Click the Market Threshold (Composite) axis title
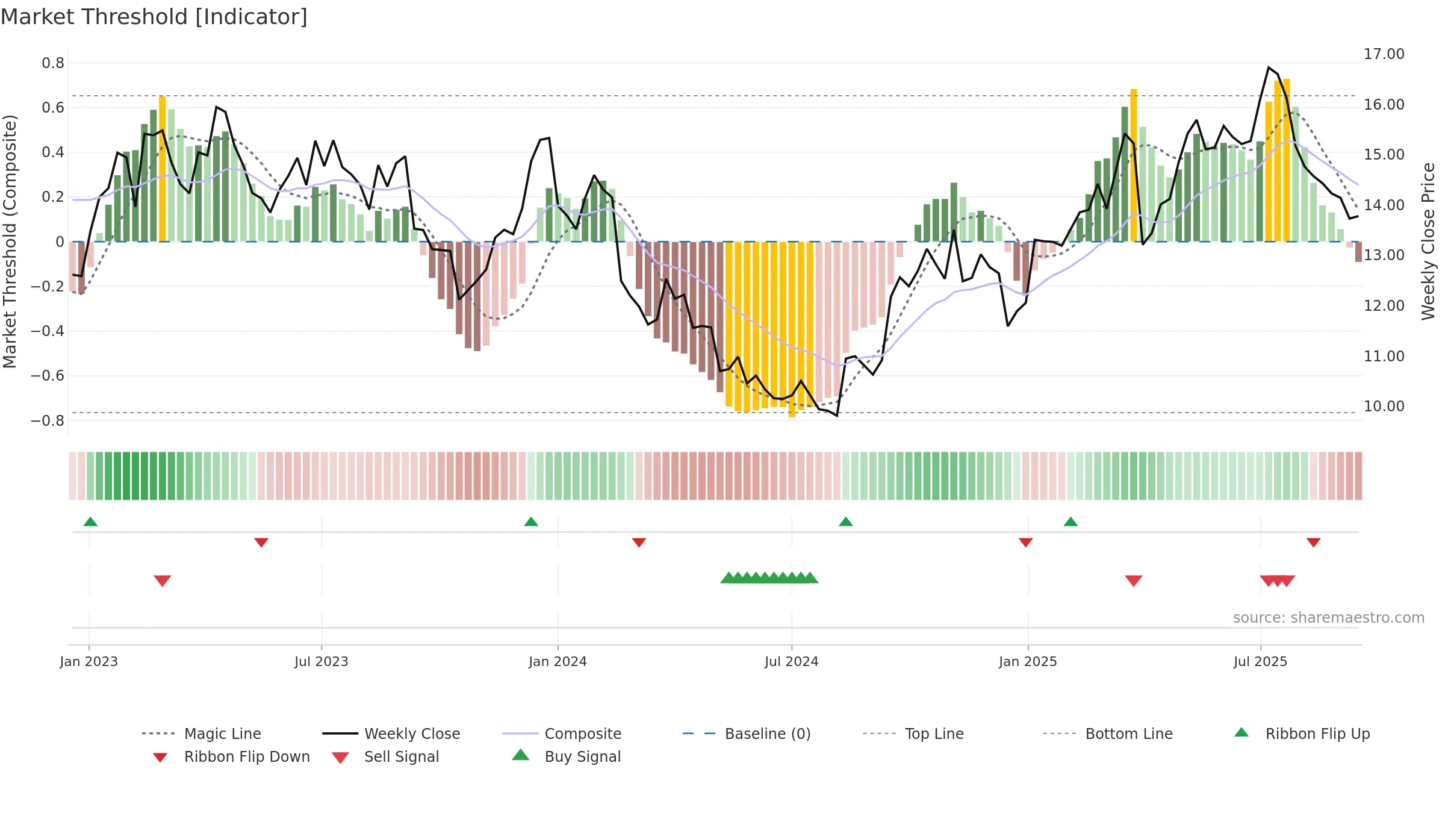Screen dimensions: 1445x813 (x=10, y=241)
